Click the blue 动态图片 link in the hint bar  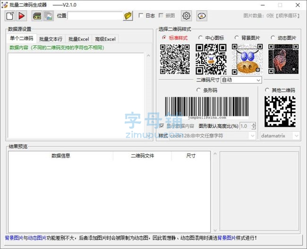click(x=37, y=238)
